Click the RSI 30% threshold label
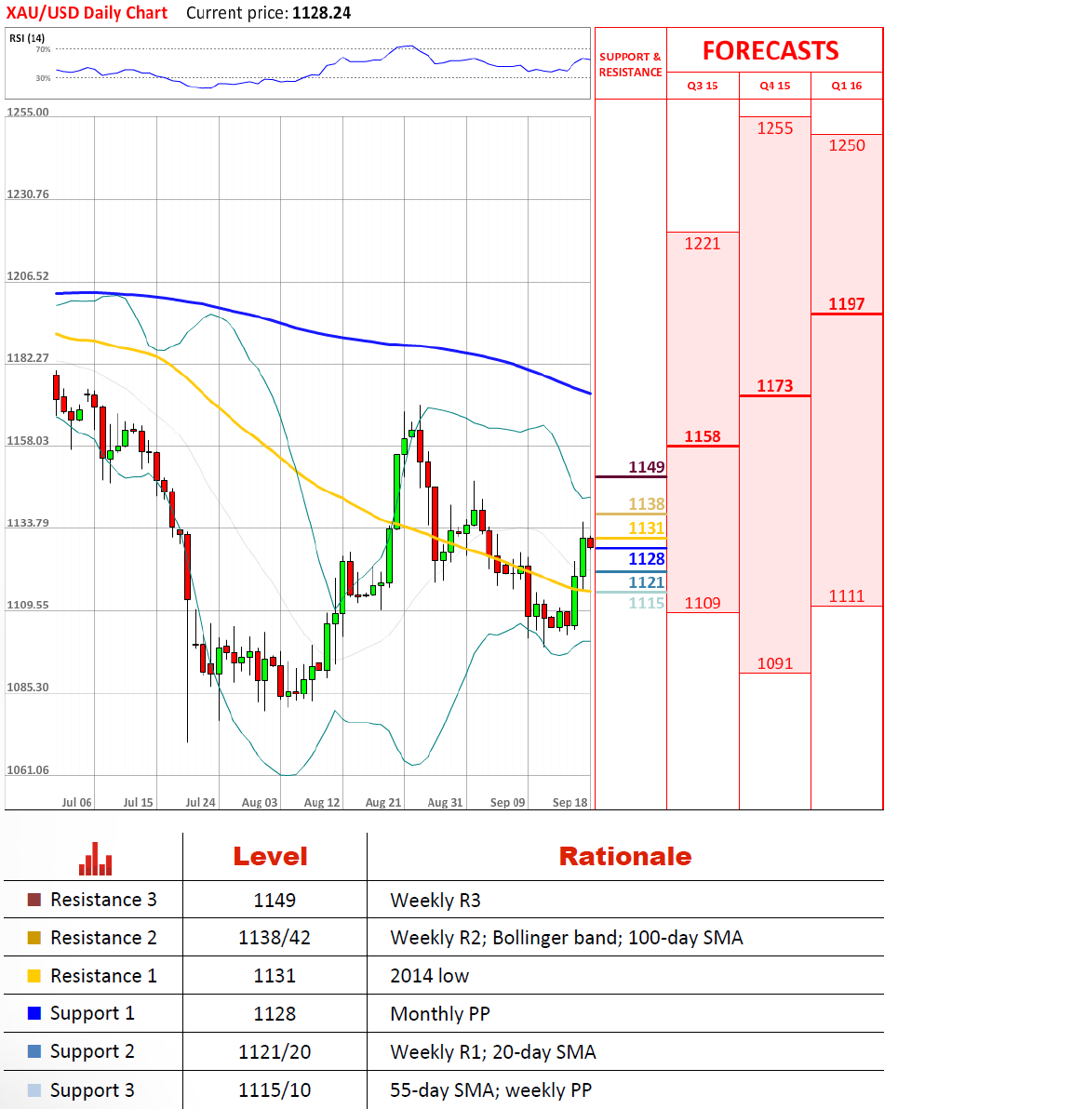This screenshot has width=1072, height=1109. (43, 78)
